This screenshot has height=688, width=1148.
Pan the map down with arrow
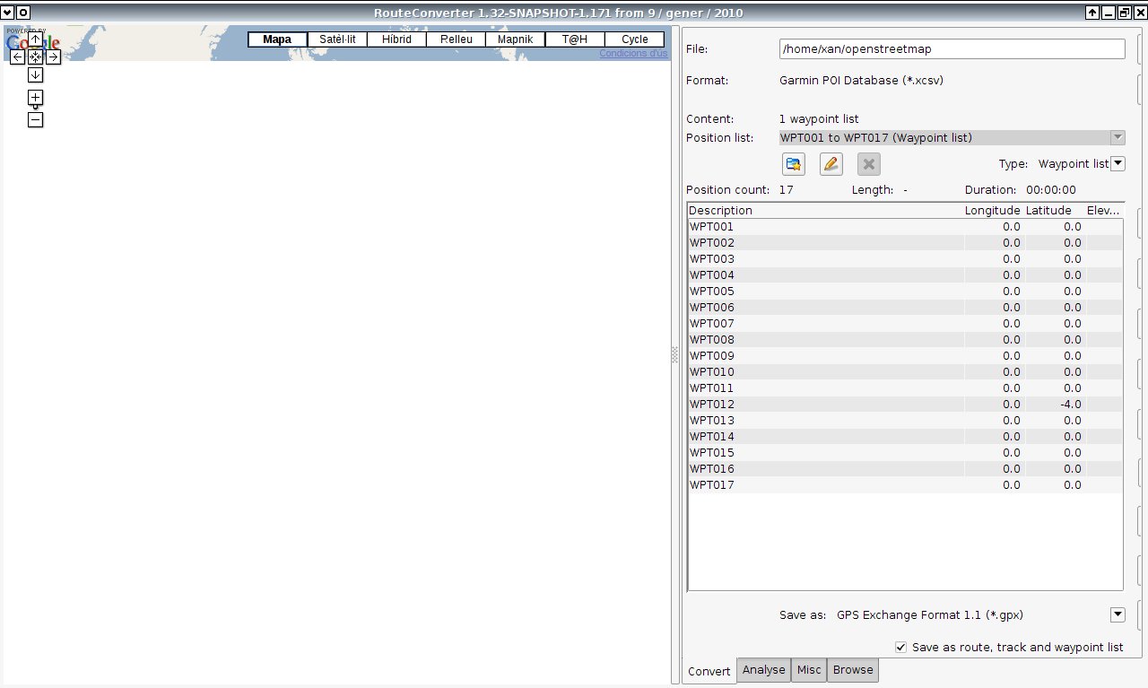pos(35,75)
